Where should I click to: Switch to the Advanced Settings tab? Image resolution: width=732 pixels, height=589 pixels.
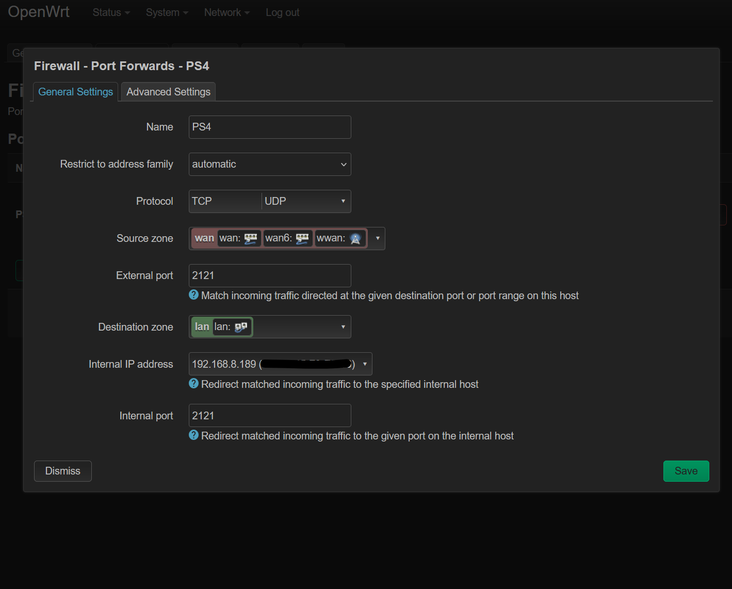(x=169, y=92)
